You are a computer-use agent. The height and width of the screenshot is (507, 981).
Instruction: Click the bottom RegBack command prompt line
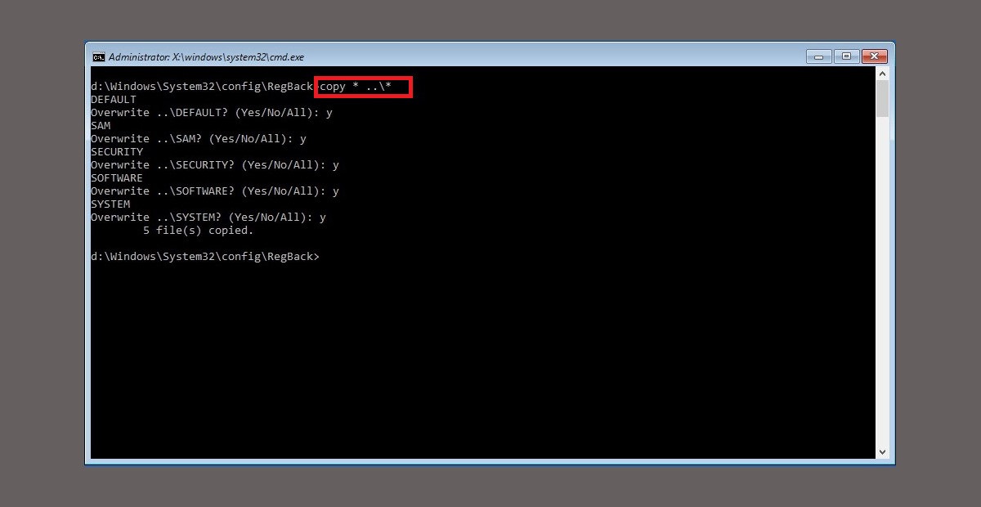click(205, 257)
